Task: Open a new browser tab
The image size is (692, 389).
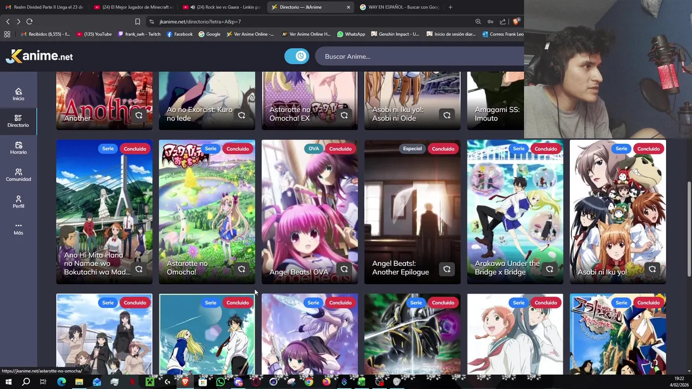Action: click(450, 7)
